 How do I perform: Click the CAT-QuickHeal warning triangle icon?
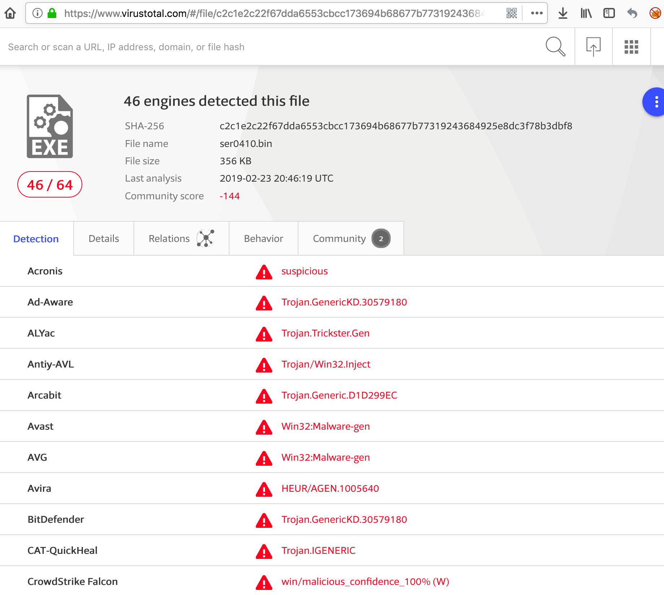click(264, 551)
